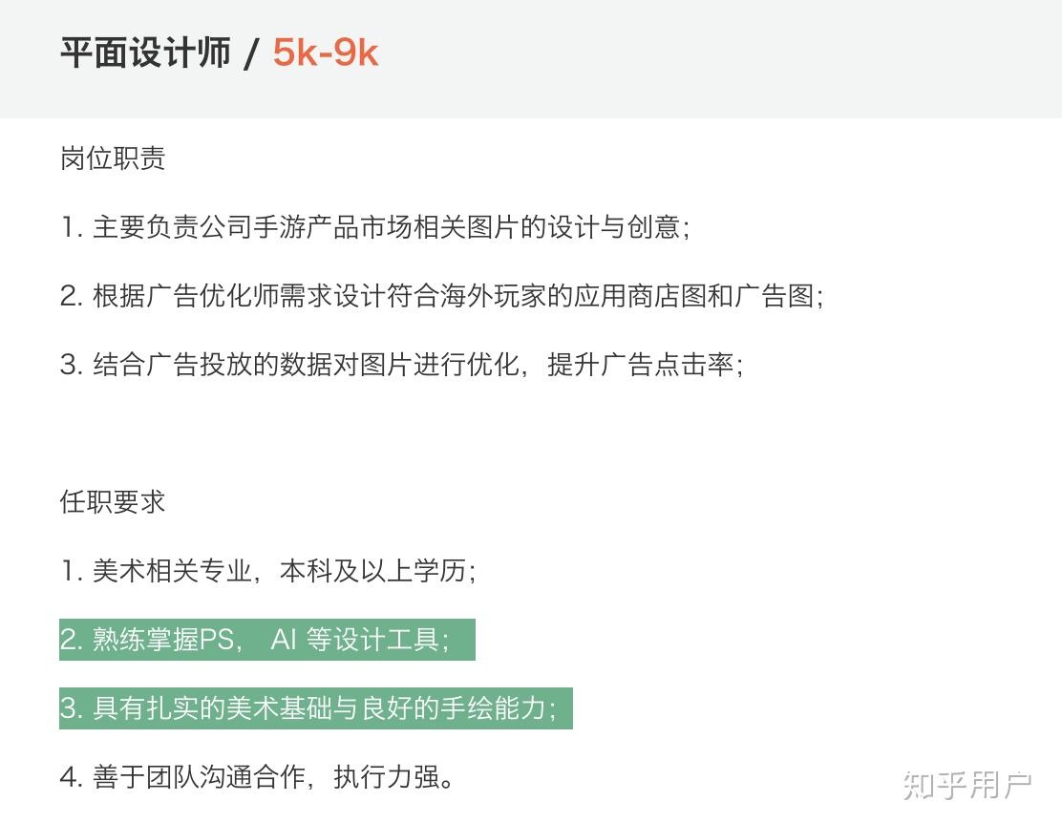Click the 任职要求 section heading

[113, 502]
